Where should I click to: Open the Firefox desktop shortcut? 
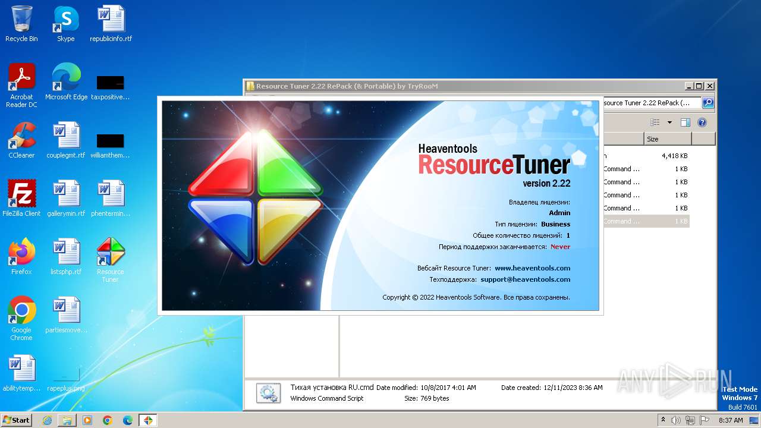click(21, 257)
